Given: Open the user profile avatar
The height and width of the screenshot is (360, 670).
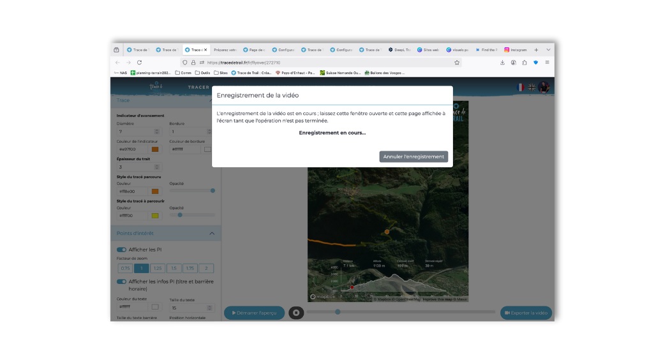Looking at the screenshot, I should click(544, 87).
